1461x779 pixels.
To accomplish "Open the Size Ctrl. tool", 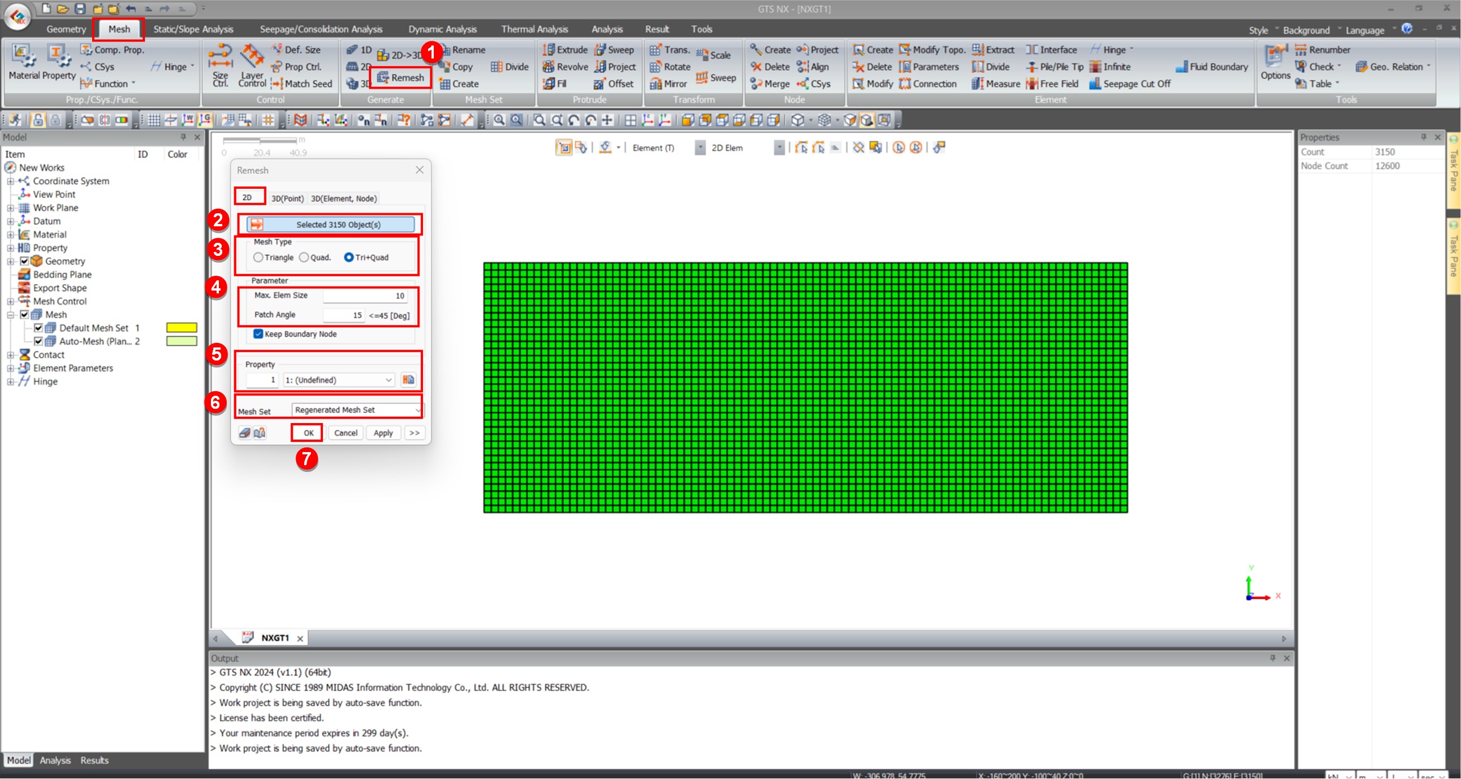I will point(221,65).
